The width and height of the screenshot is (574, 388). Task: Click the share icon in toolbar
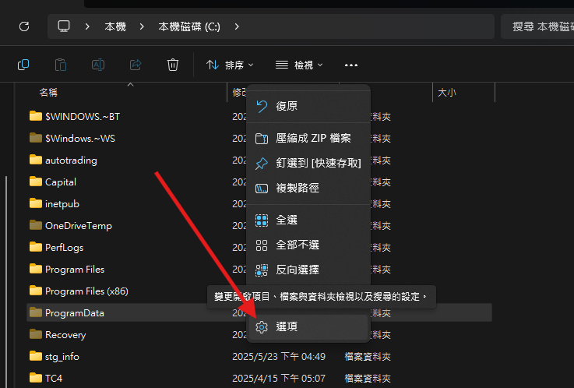[136, 65]
